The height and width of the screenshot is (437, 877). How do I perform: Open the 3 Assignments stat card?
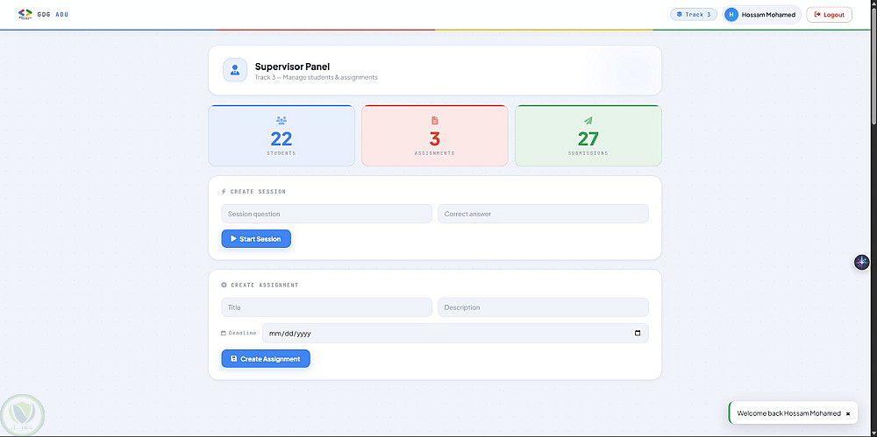435,136
